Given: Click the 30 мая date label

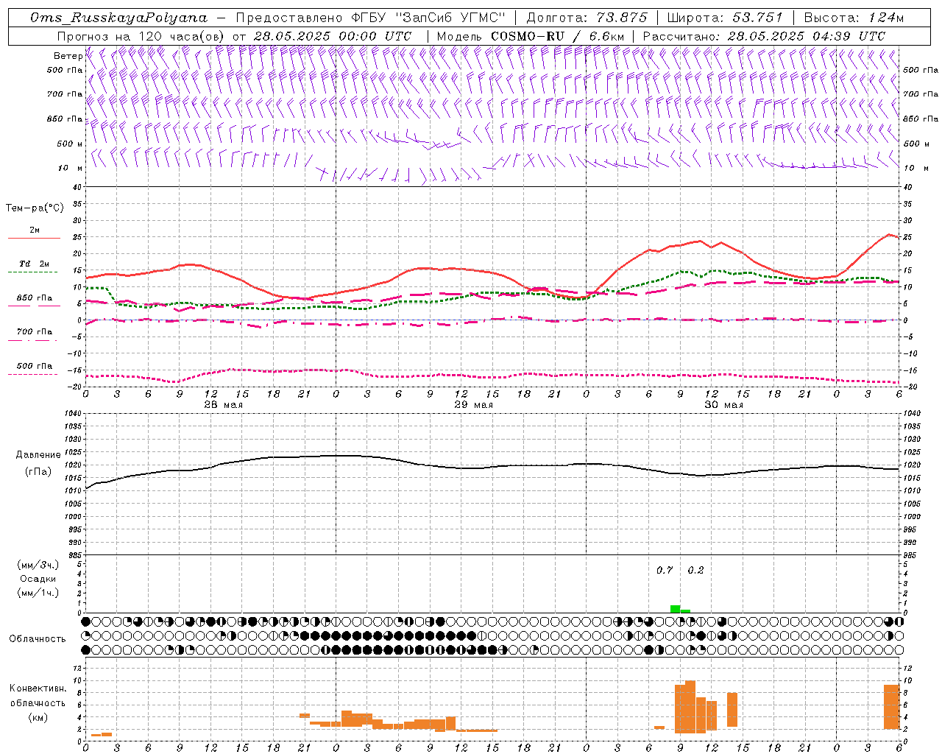Looking at the screenshot, I should (x=724, y=405).
